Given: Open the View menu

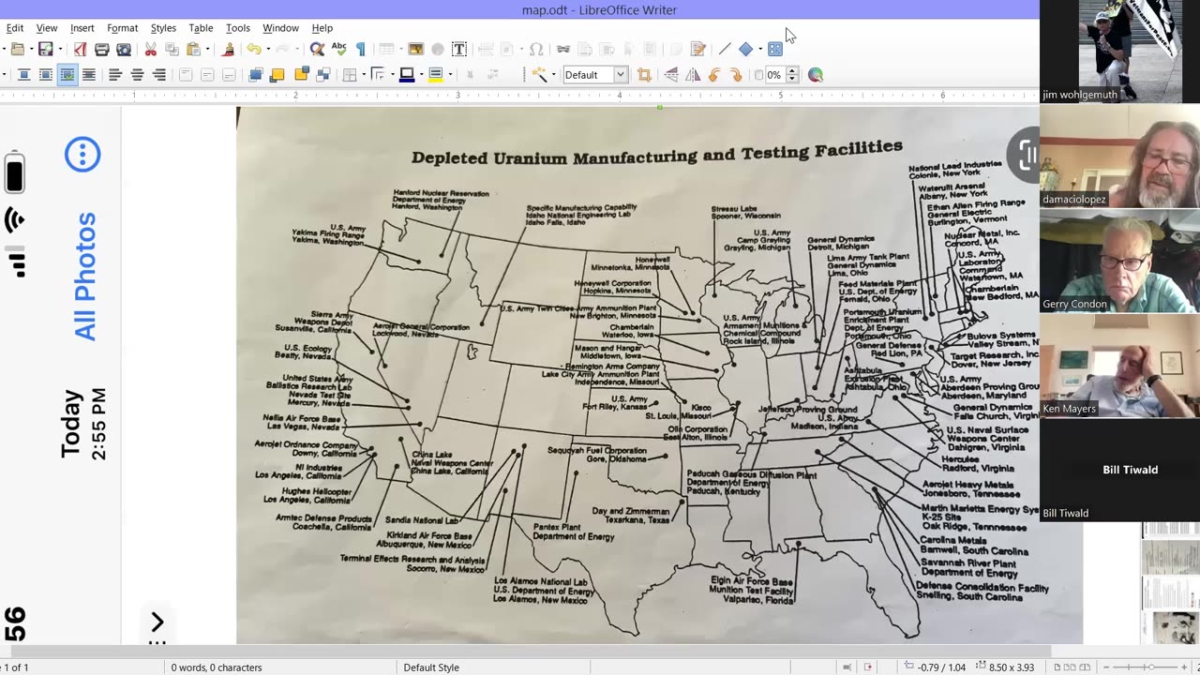Looking at the screenshot, I should pos(47,28).
